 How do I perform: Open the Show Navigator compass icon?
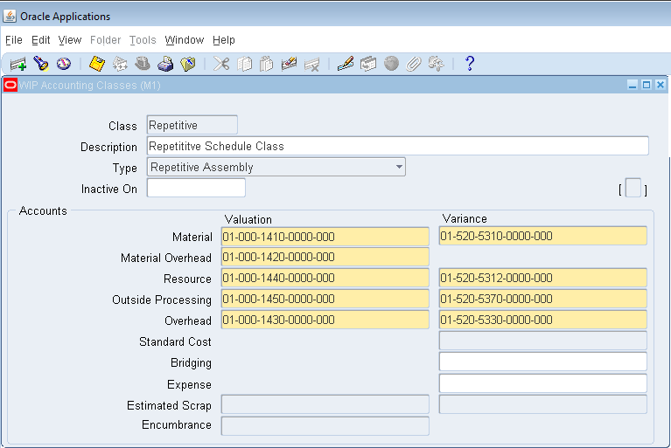64,64
